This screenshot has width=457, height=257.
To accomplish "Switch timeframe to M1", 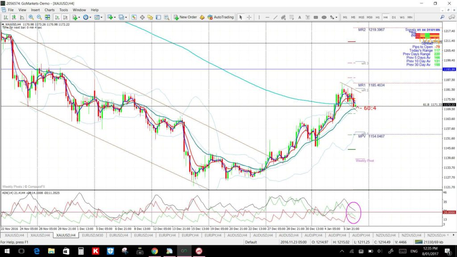I will (345, 17).
